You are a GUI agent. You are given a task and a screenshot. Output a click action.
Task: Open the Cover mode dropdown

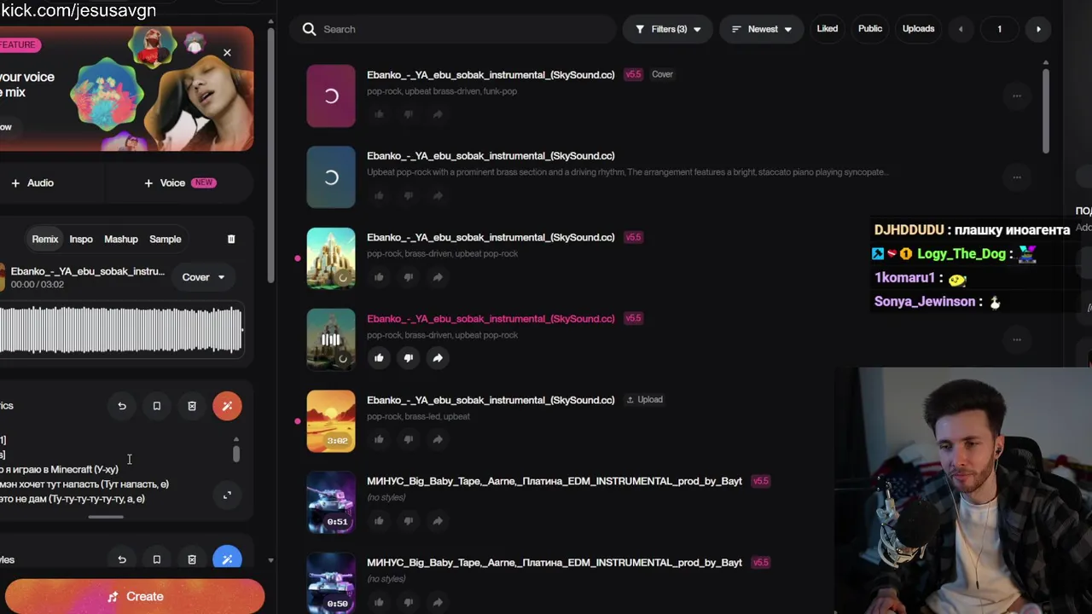tap(203, 277)
